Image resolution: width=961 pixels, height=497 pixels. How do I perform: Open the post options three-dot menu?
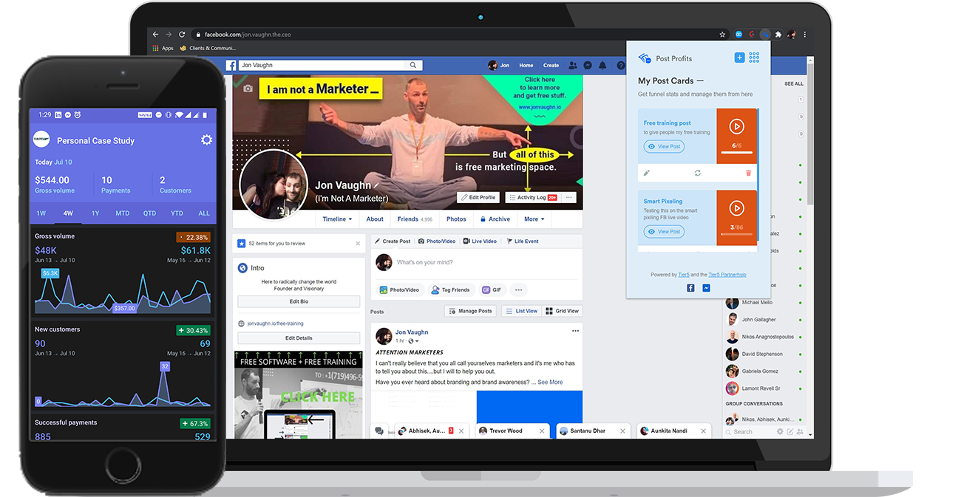click(575, 331)
